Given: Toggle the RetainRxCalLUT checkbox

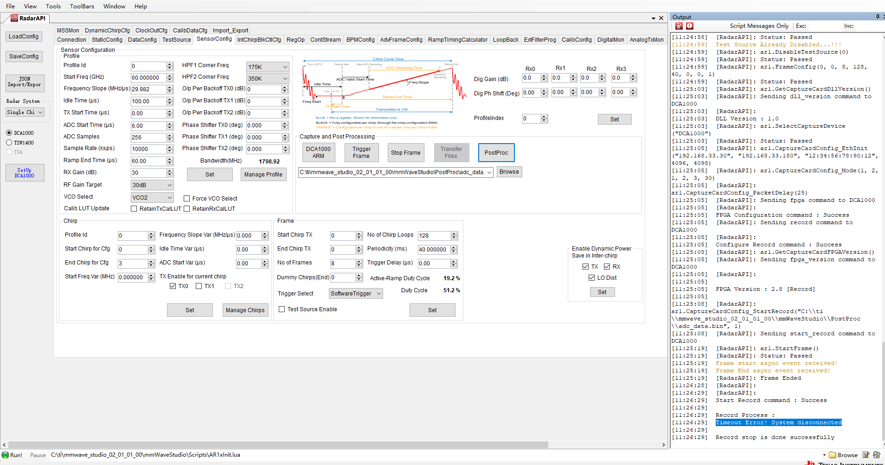Looking at the screenshot, I should 187,209.
